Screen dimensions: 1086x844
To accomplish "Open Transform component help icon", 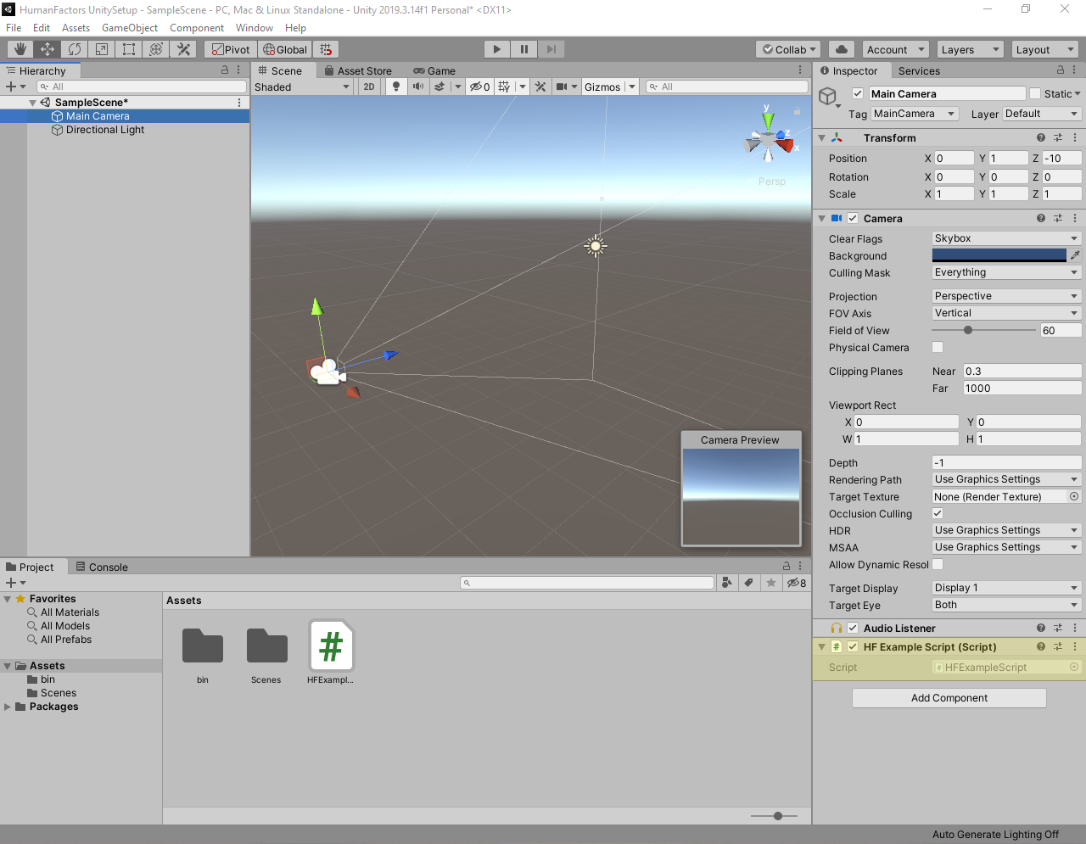I will point(1041,137).
